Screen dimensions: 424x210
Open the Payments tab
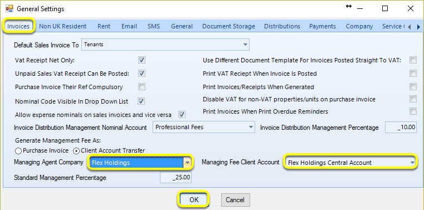[323, 26]
